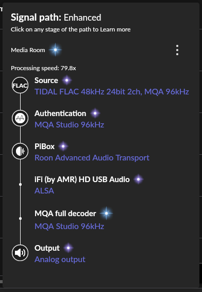The image size is (202, 292).
Task: Click the MQA authentication waveform icon
Action: 20,118
